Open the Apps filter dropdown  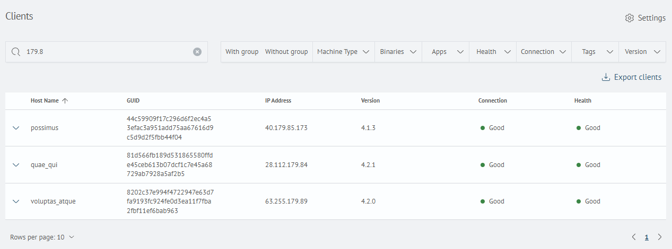coord(446,52)
